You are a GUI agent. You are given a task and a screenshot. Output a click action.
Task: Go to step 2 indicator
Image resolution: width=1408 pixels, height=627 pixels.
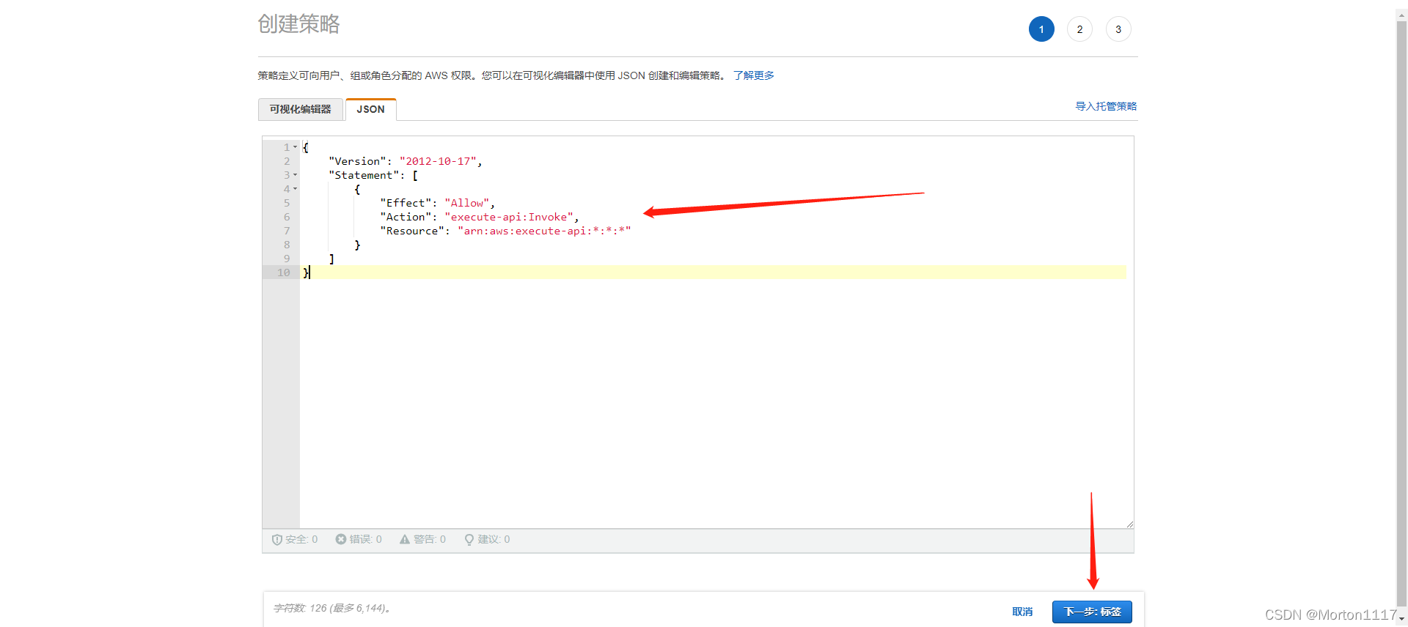pyautogui.click(x=1079, y=29)
